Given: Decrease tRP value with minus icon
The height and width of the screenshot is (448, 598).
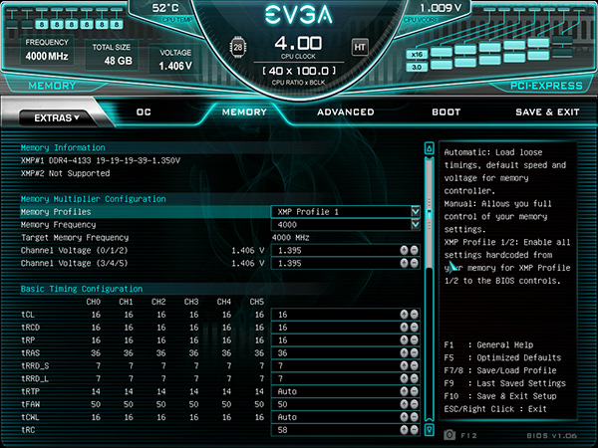Looking at the screenshot, I should click(x=415, y=340).
